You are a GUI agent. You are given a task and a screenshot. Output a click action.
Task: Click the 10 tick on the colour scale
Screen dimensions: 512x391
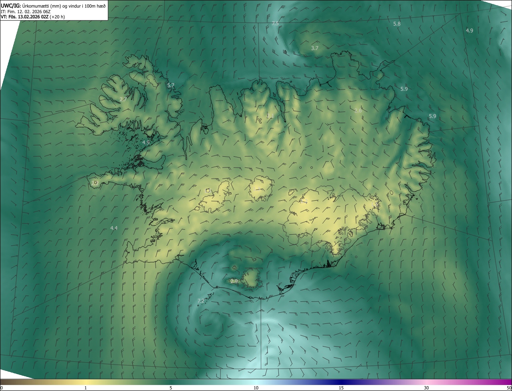pyautogui.click(x=256, y=388)
